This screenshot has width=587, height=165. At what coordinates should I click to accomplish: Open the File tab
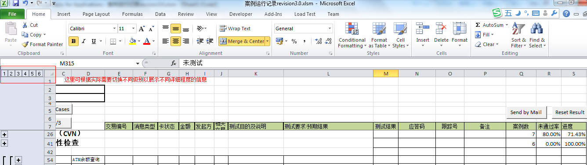(12, 14)
